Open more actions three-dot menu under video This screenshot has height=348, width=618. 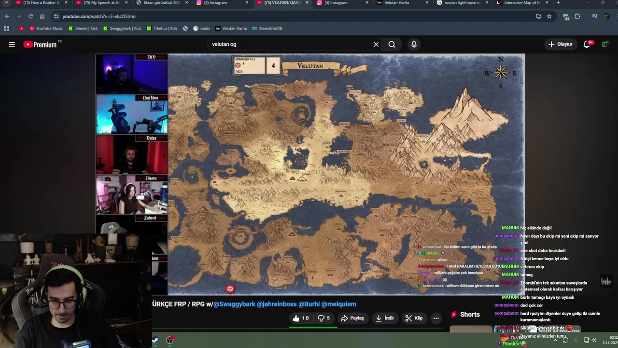436,318
